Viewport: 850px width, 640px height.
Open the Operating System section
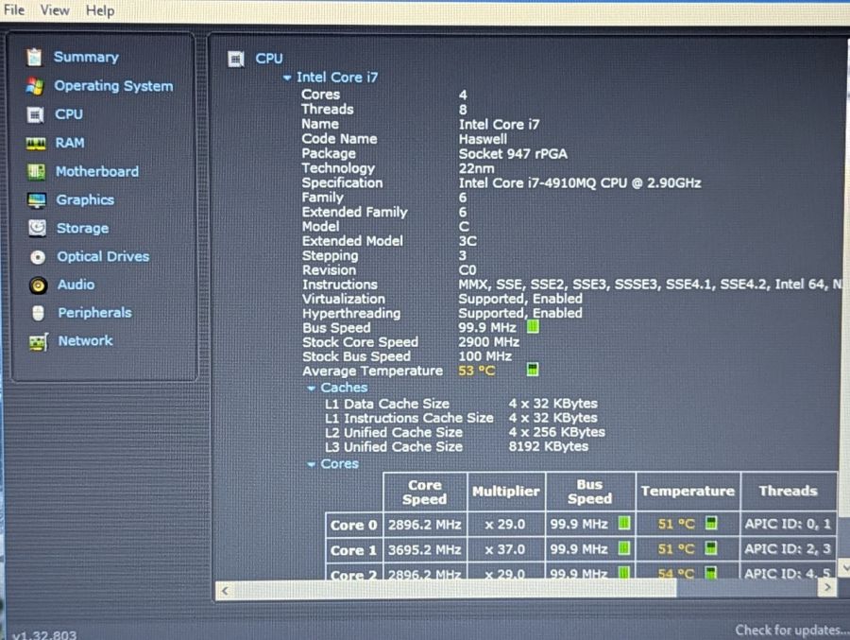tap(114, 86)
